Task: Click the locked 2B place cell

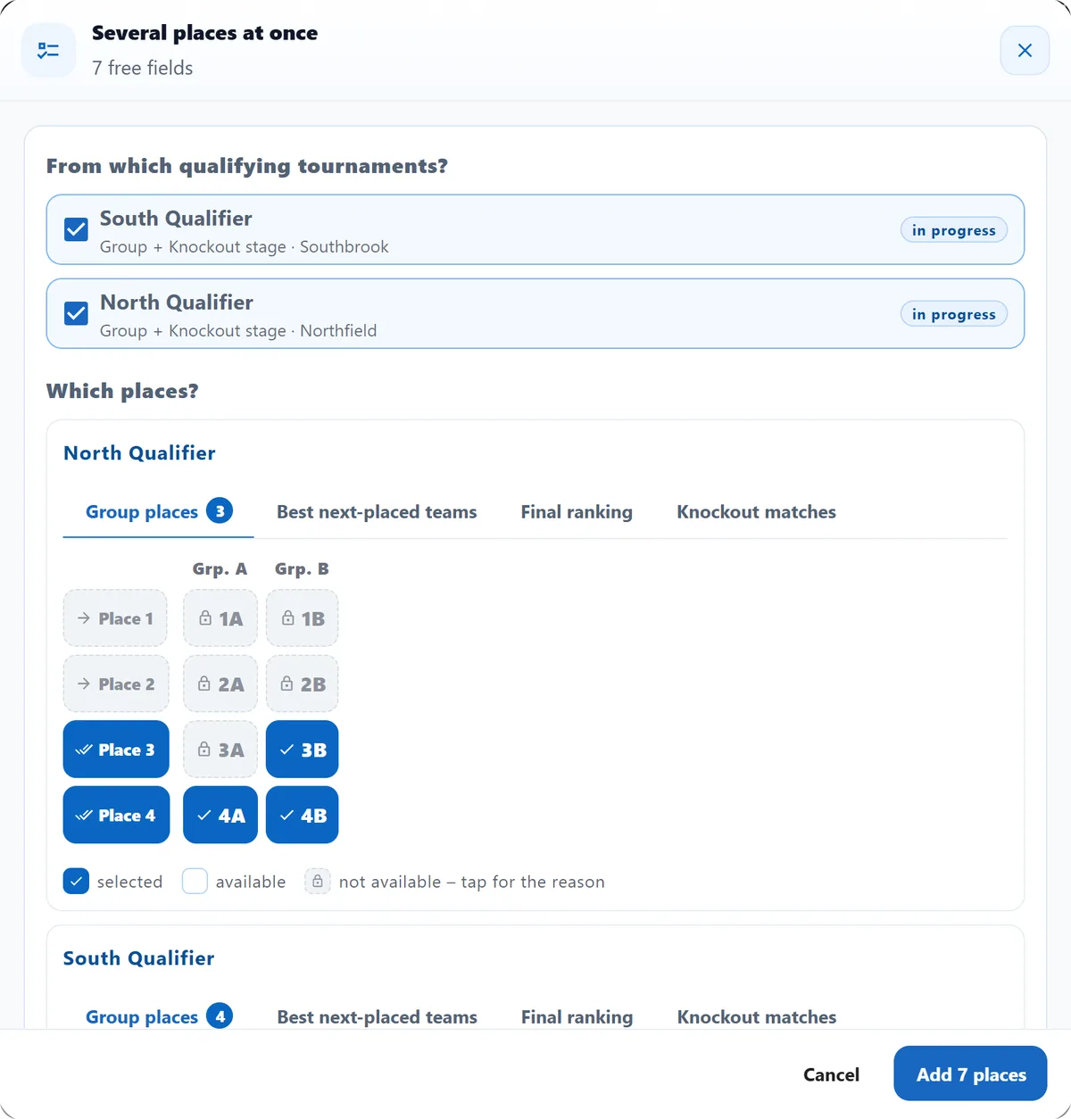Action: pos(303,684)
